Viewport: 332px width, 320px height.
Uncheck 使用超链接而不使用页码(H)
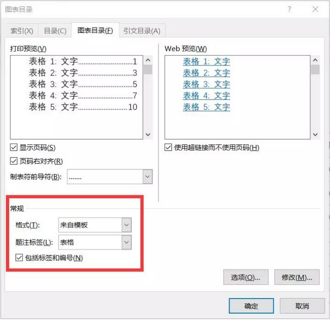pos(168,147)
